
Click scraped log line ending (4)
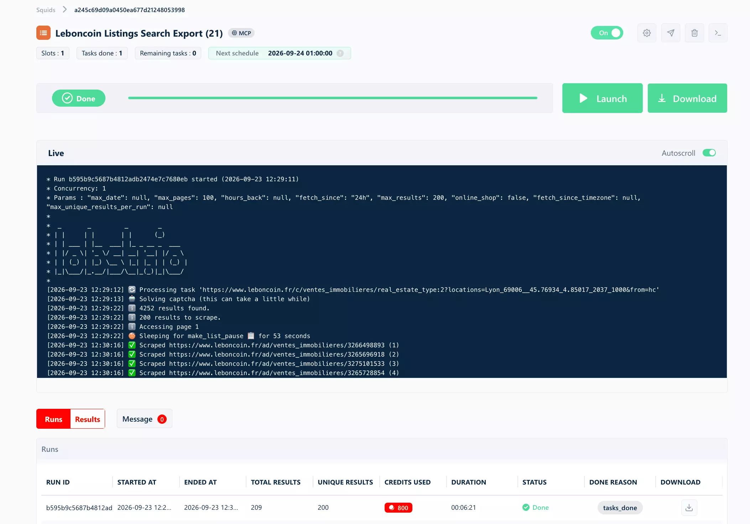(x=223, y=373)
